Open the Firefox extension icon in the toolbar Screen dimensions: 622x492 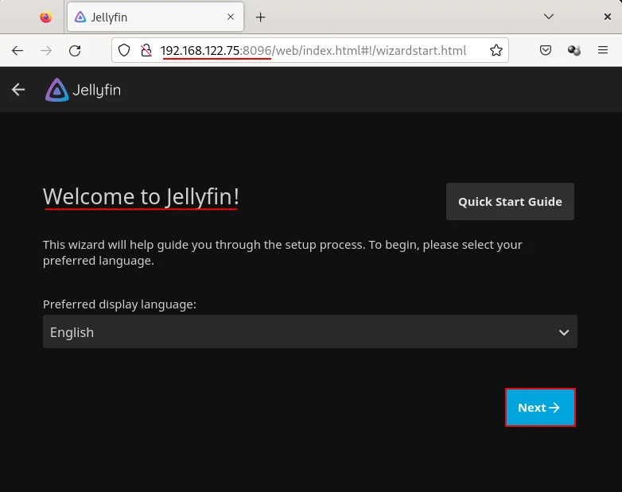point(574,50)
